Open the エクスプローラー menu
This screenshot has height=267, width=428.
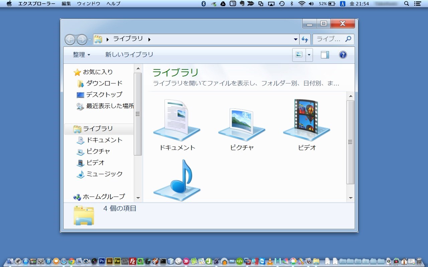click(36, 4)
